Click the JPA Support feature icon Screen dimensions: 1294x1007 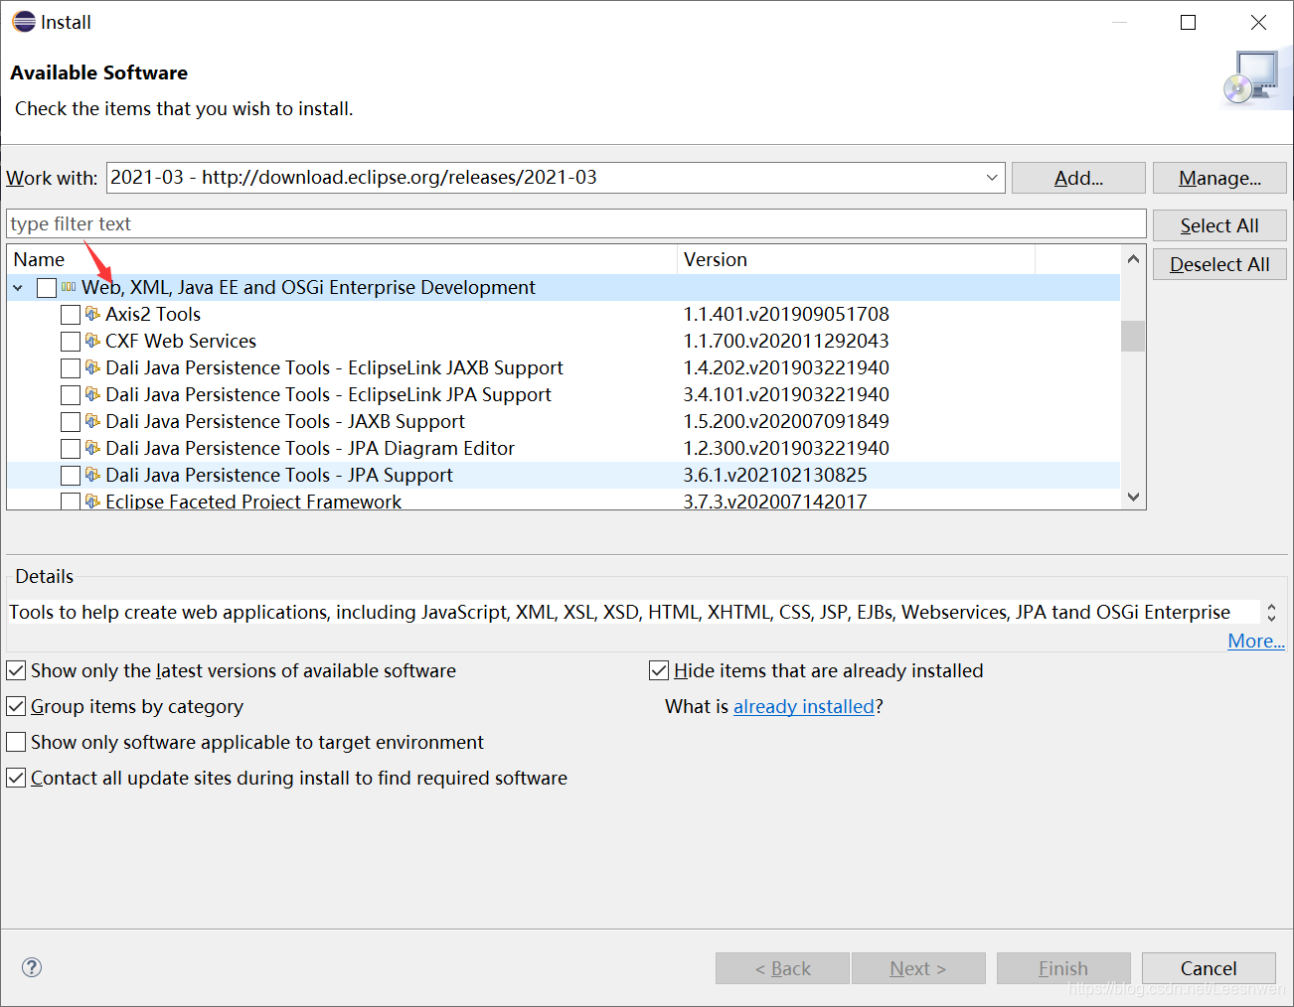pos(92,475)
